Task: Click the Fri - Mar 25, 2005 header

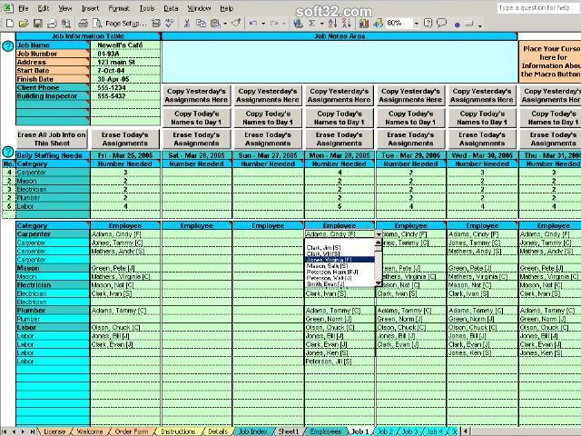Action: click(125, 155)
